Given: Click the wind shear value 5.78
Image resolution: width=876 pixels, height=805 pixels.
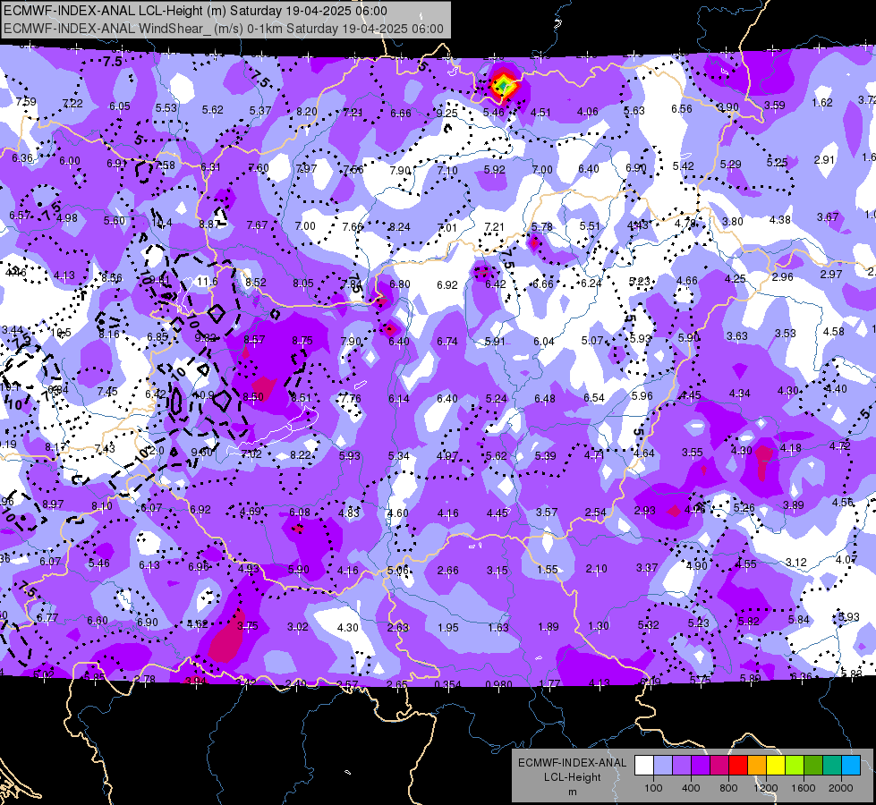Looking at the screenshot, I should (542, 226).
